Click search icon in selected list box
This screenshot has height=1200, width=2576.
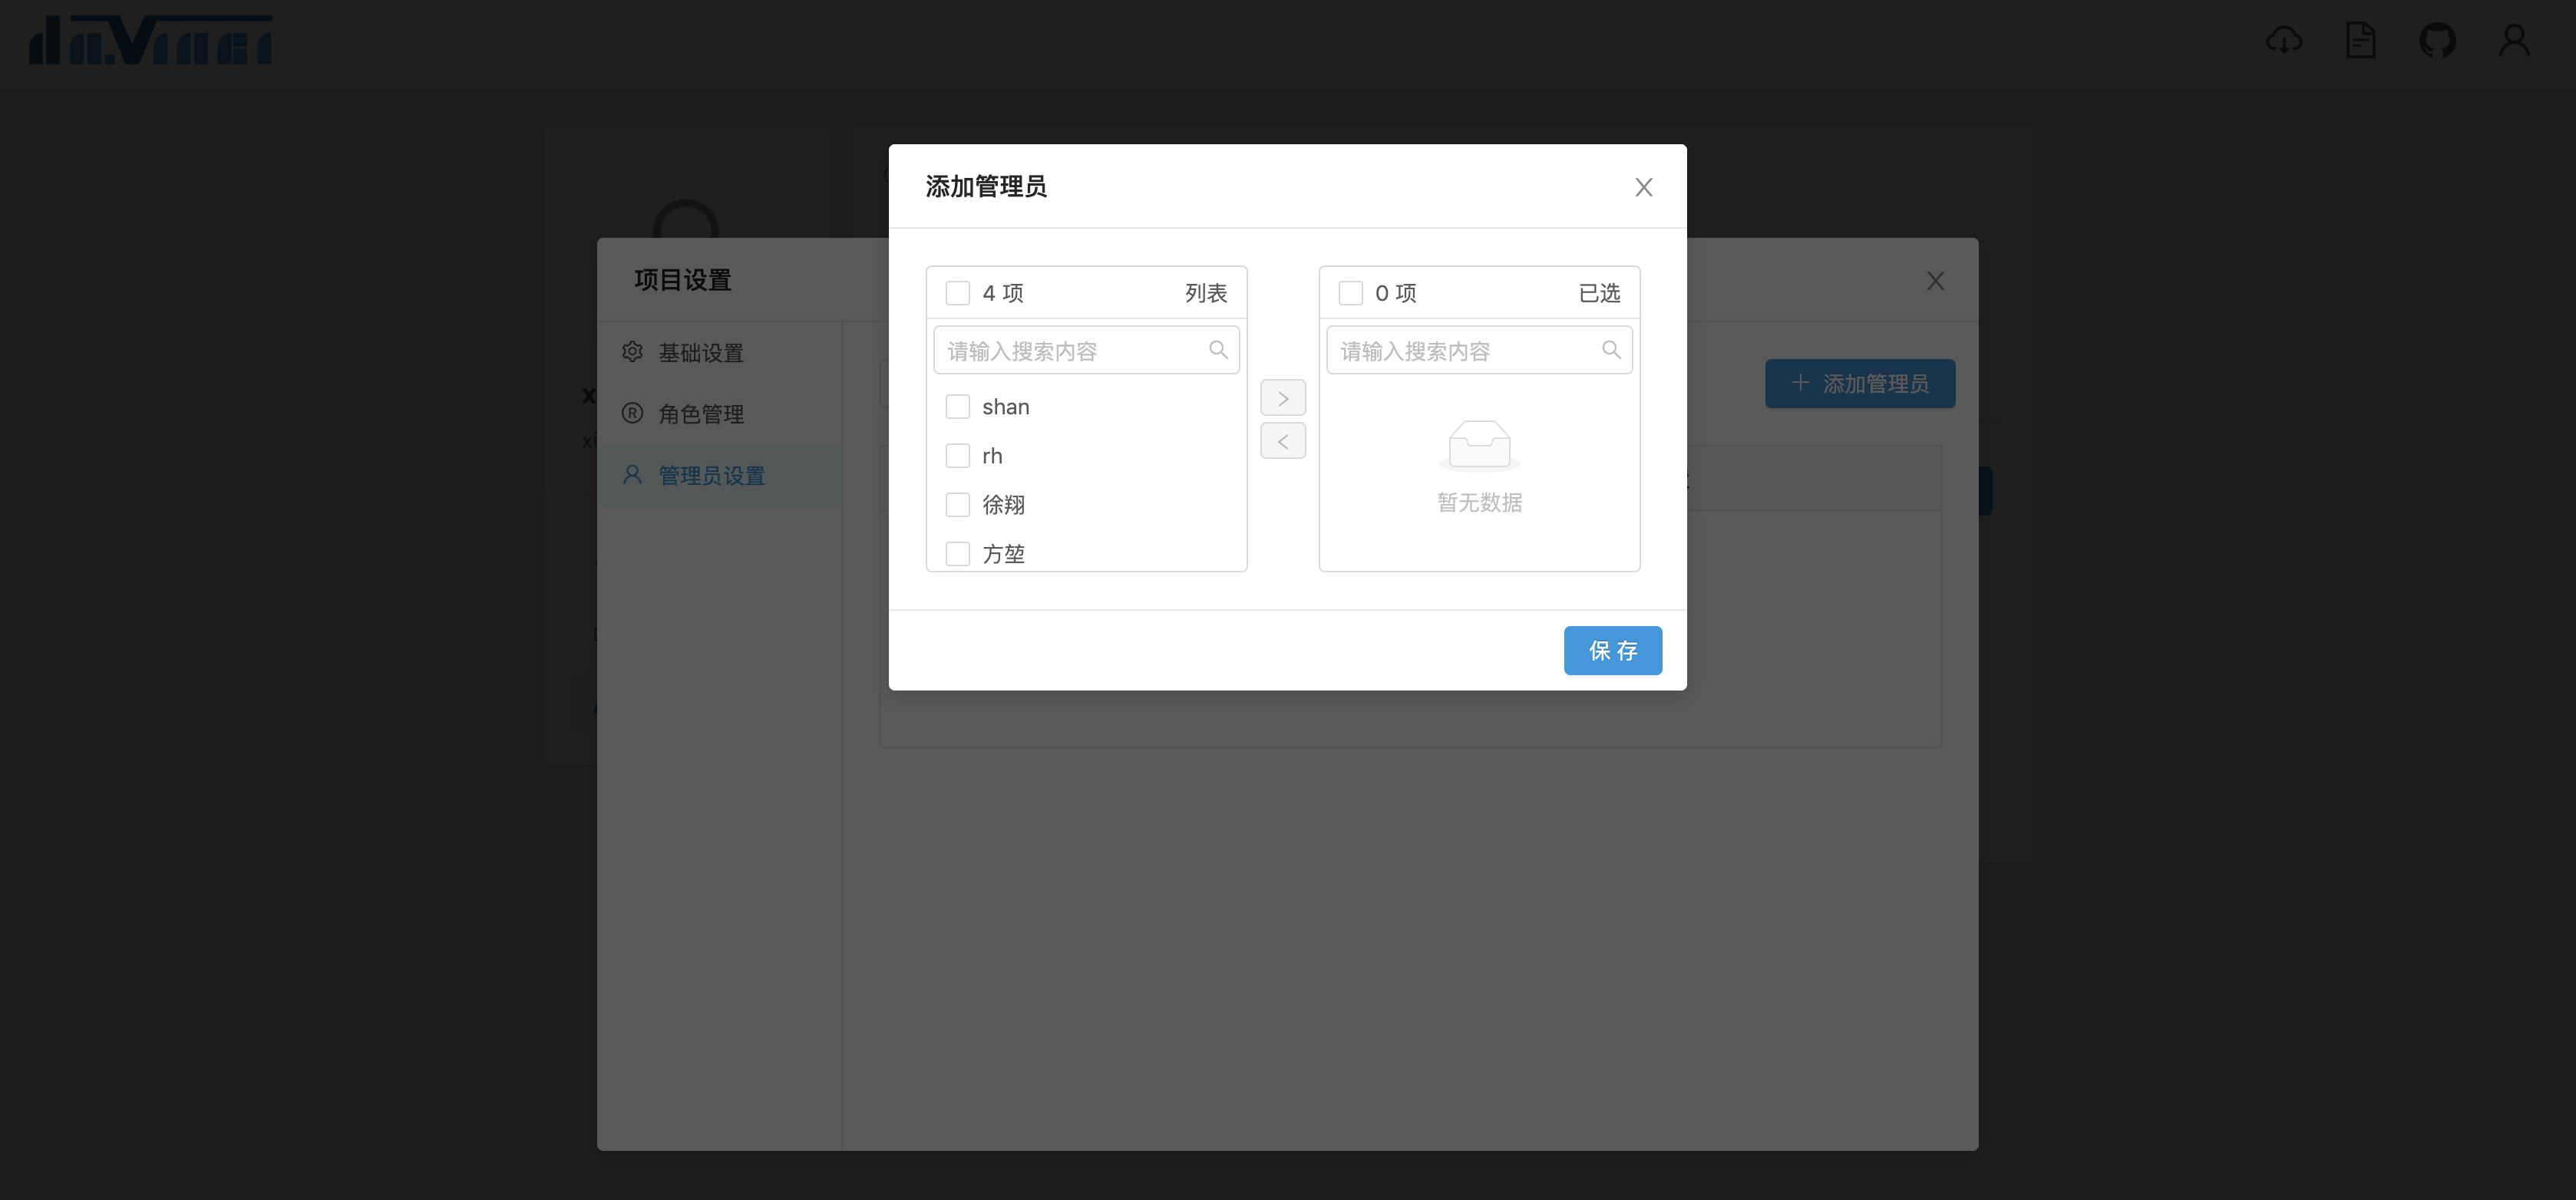[1610, 350]
